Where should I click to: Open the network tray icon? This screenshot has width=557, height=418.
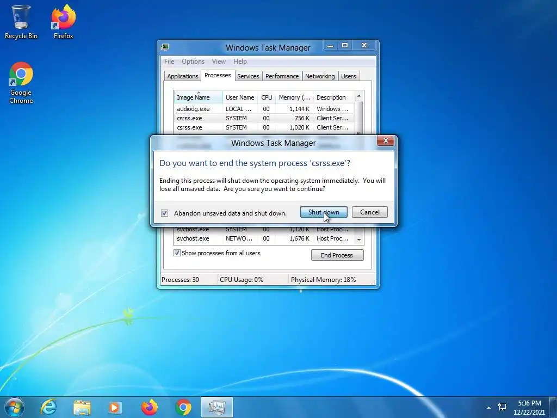(x=502, y=407)
